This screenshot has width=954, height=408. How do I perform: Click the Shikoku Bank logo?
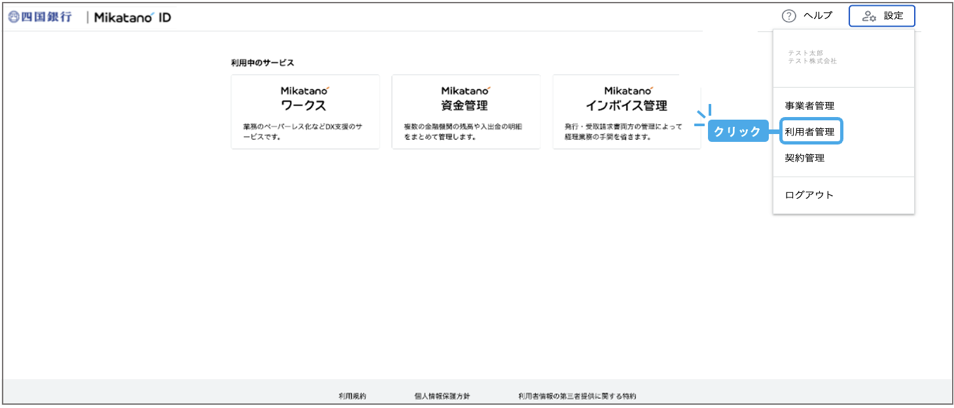[40, 17]
